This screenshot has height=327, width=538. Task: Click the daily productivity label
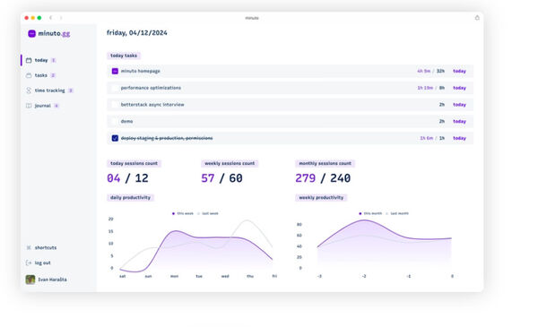point(130,198)
